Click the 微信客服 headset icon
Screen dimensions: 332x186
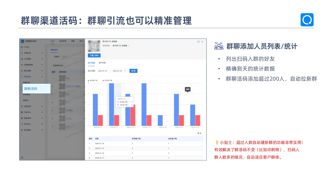point(22,71)
